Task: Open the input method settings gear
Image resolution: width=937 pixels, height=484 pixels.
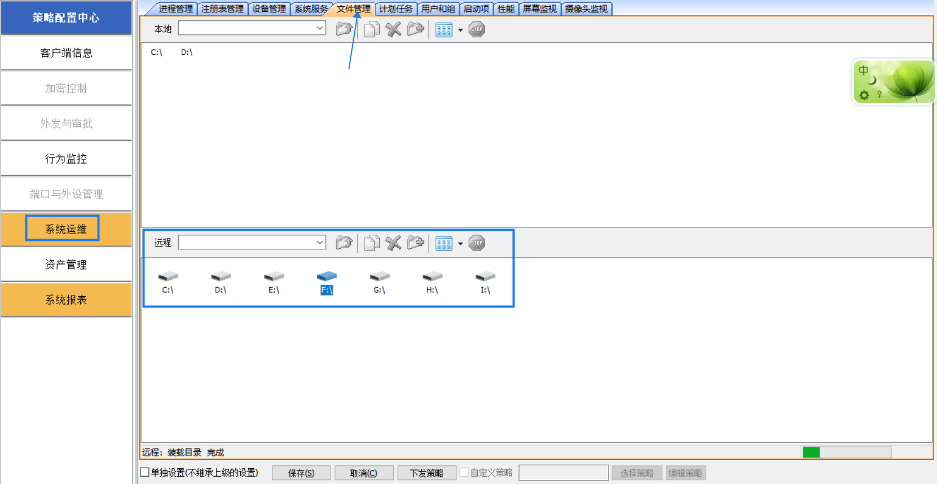Action: (x=864, y=95)
